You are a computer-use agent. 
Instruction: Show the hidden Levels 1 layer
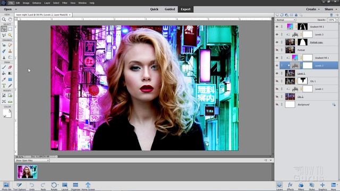click(x=277, y=89)
